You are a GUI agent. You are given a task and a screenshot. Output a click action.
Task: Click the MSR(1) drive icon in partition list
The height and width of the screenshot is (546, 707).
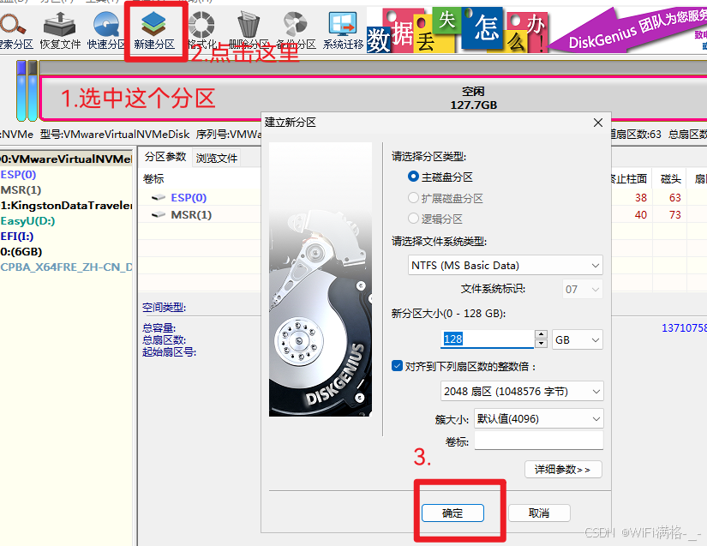159,214
